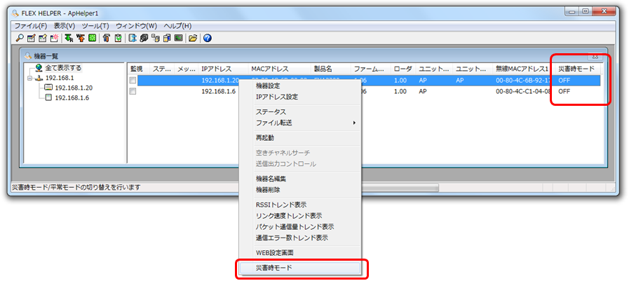Screen dimensions: 629x281
Task: Open the ヘルプ(H) menu
Action: pyautogui.click(x=177, y=26)
